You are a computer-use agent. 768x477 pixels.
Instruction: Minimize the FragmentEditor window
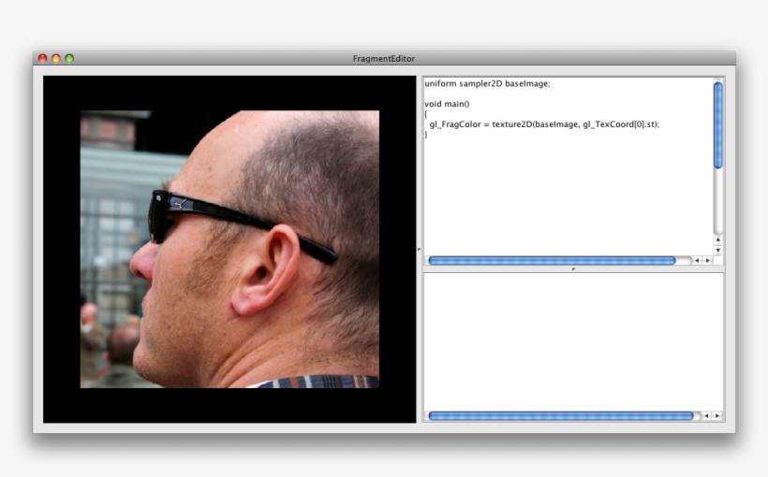pyautogui.click(x=56, y=58)
